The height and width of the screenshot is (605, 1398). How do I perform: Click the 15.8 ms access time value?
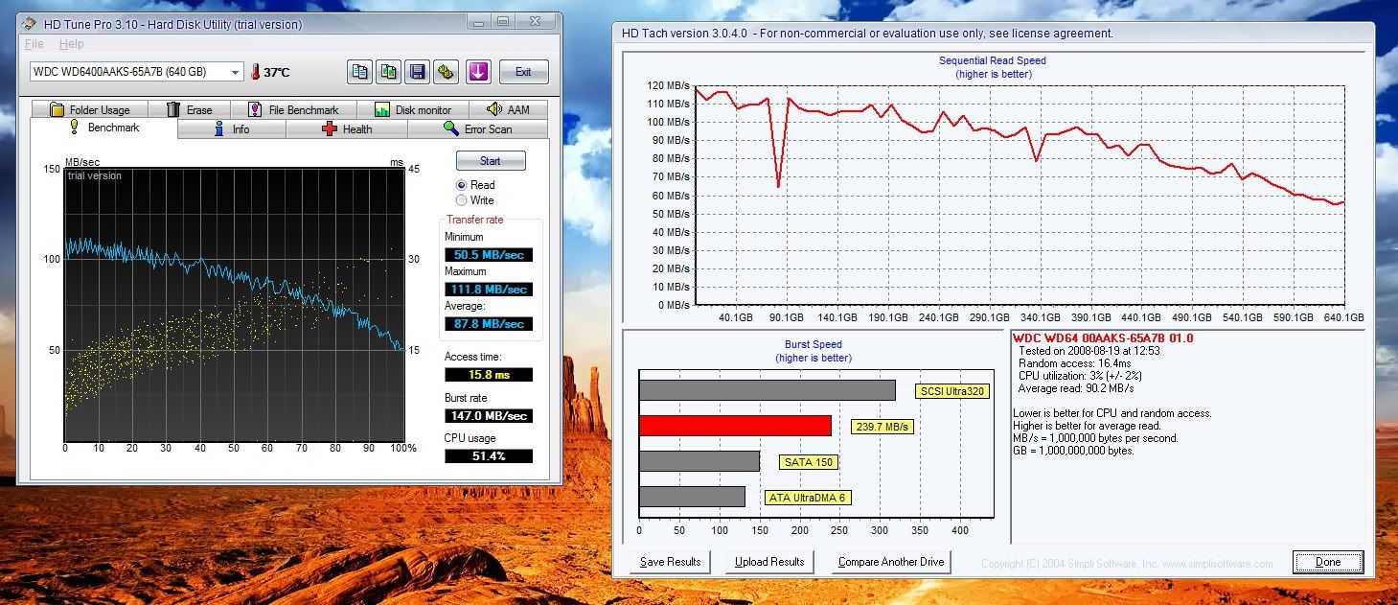tap(489, 375)
